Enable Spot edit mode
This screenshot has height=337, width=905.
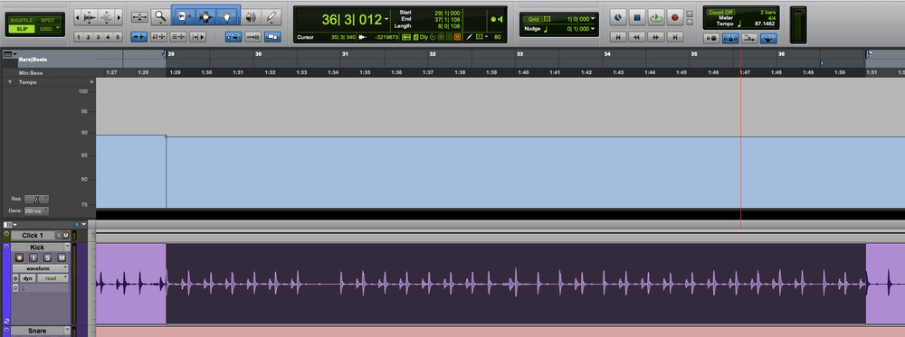(x=48, y=20)
